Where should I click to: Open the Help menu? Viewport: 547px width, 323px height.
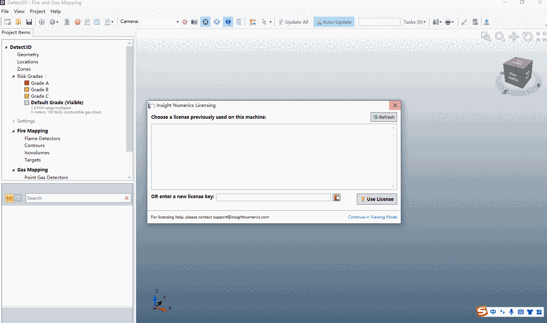[x=56, y=11]
